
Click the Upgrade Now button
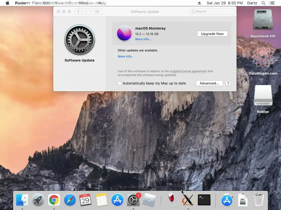(212, 34)
